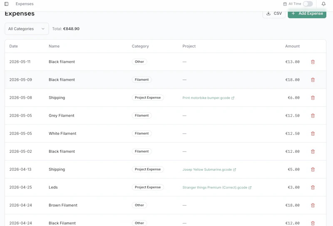
Task: Click the Filament badge in Grey Filament row
Action: [142, 115]
